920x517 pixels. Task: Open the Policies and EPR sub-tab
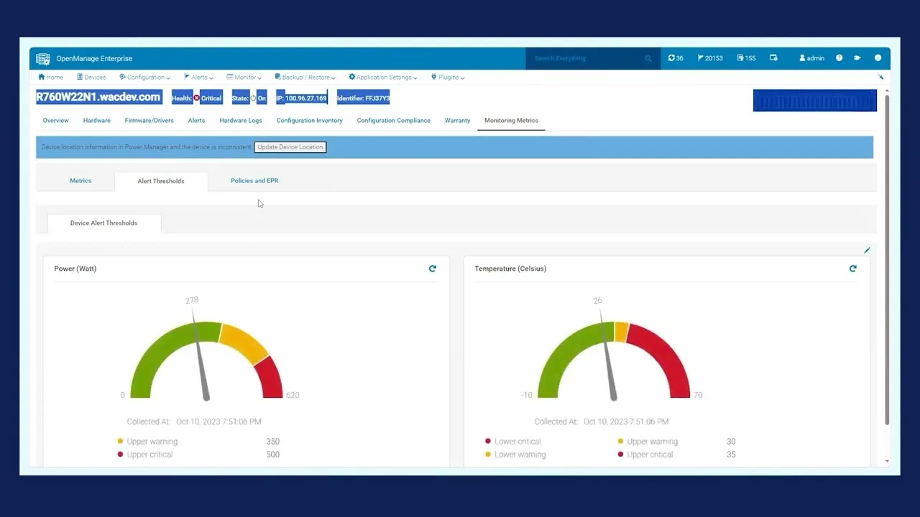254,181
